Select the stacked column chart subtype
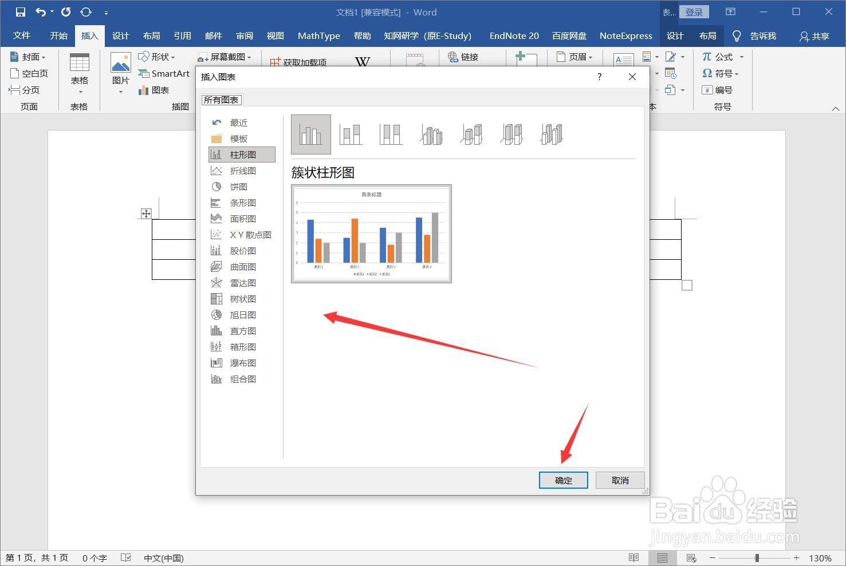This screenshot has width=846, height=566. (x=351, y=134)
